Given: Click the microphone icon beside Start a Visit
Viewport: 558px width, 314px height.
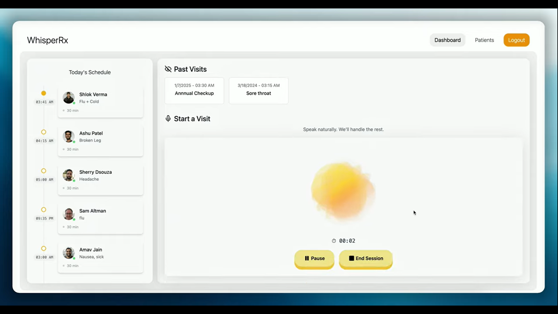Looking at the screenshot, I should (168, 119).
